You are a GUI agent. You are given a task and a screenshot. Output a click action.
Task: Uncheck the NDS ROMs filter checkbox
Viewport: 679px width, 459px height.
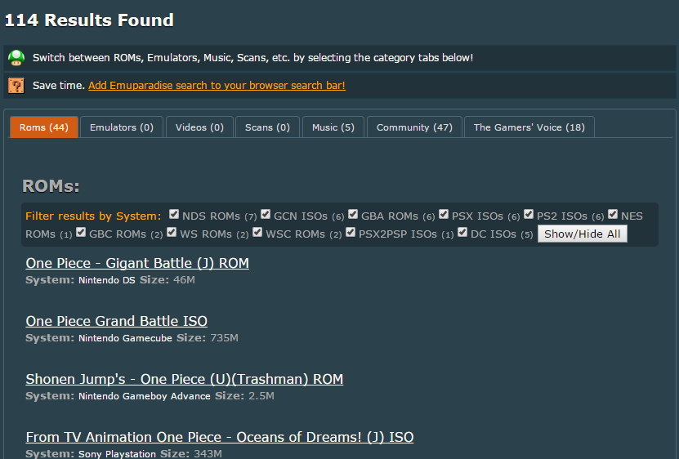pos(174,214)
